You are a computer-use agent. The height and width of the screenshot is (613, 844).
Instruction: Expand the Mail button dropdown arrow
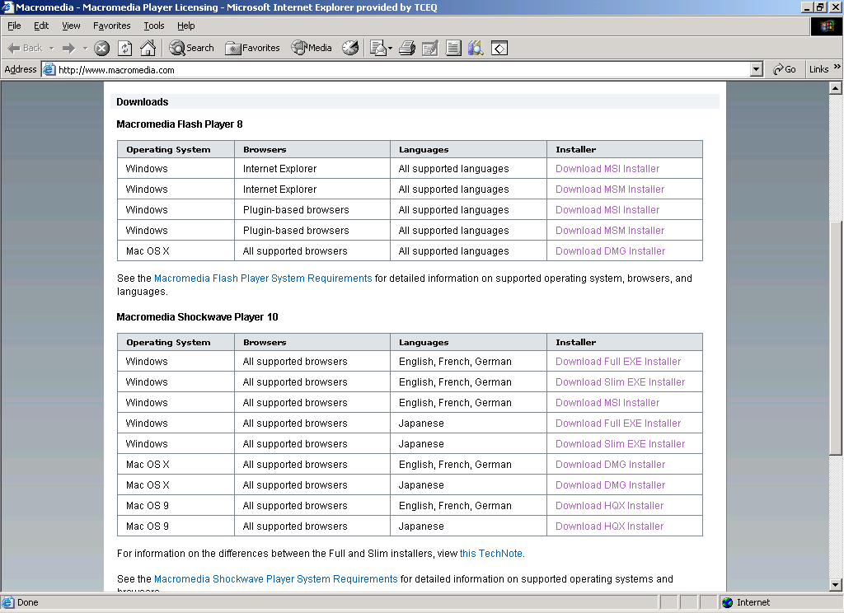tap(390, 48)
